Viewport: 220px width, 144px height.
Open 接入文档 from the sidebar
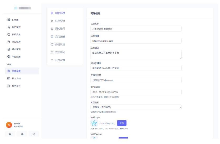click(22, 79)
